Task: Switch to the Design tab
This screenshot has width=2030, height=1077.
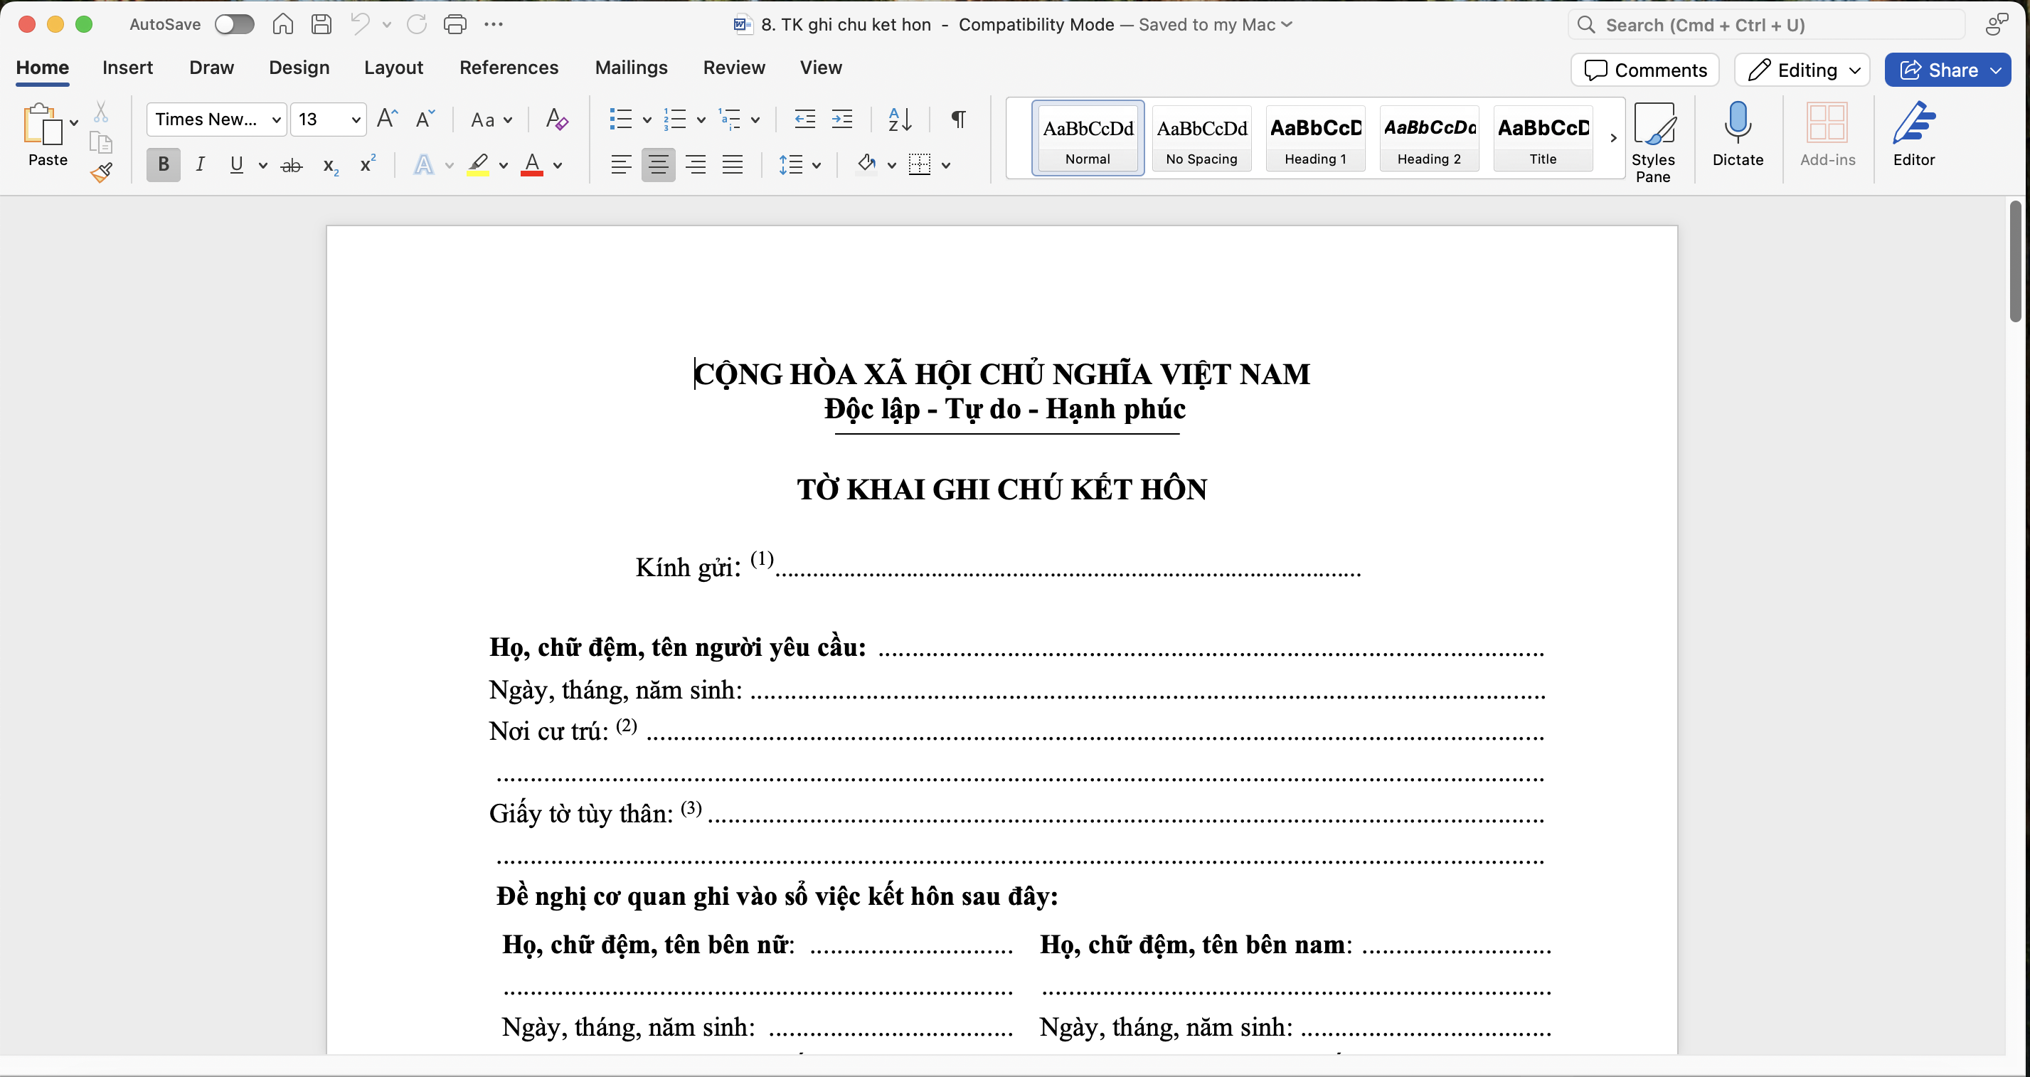Action: [x=299, y=68]
